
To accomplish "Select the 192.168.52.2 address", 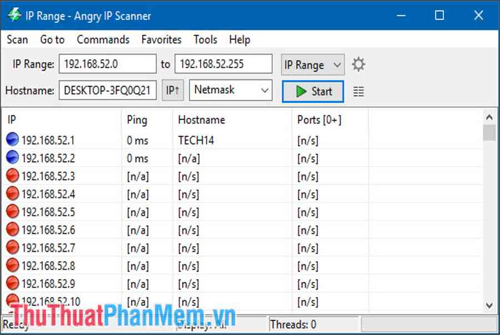I will coord(48,158).
